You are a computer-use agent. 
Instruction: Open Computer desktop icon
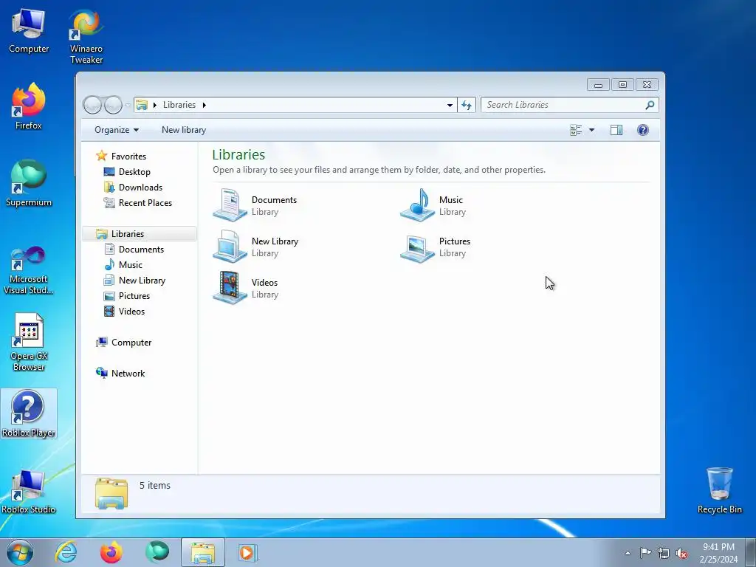[x=29, y=31]
